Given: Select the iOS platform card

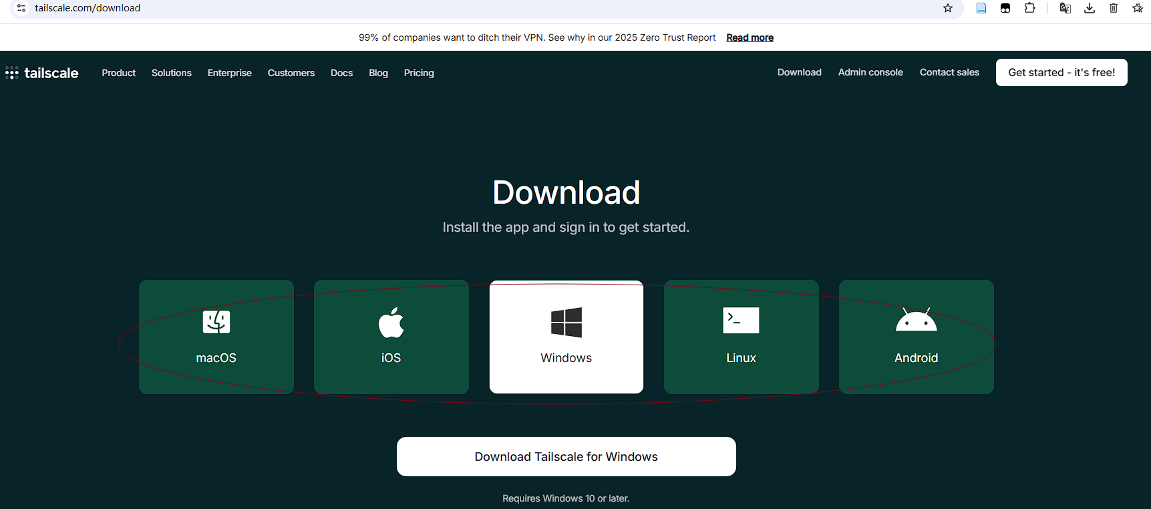Looking at the screenshot, I should pos(391,337).
